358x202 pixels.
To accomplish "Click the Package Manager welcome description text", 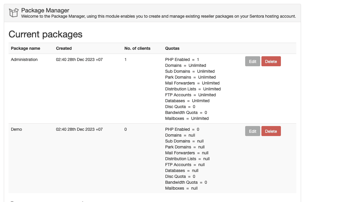I will (158, 16).
